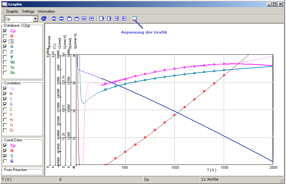286x185 pixels.
Task: Click the down-triangle shift axis icon
Action: 92,19
